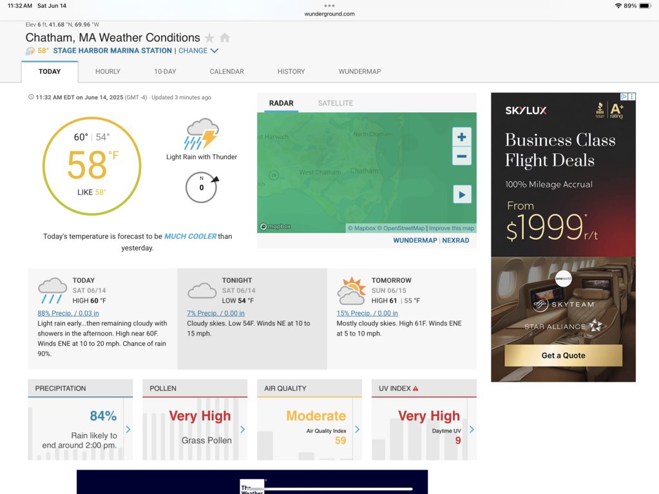Click the TOMORROW forecast heading
This screenshot has width=659, height=494.
tap(391, 281)
